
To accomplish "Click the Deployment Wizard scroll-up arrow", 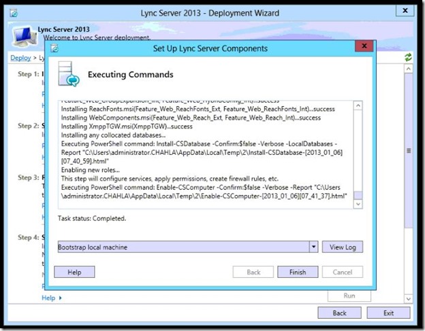I will pos(408,69).
